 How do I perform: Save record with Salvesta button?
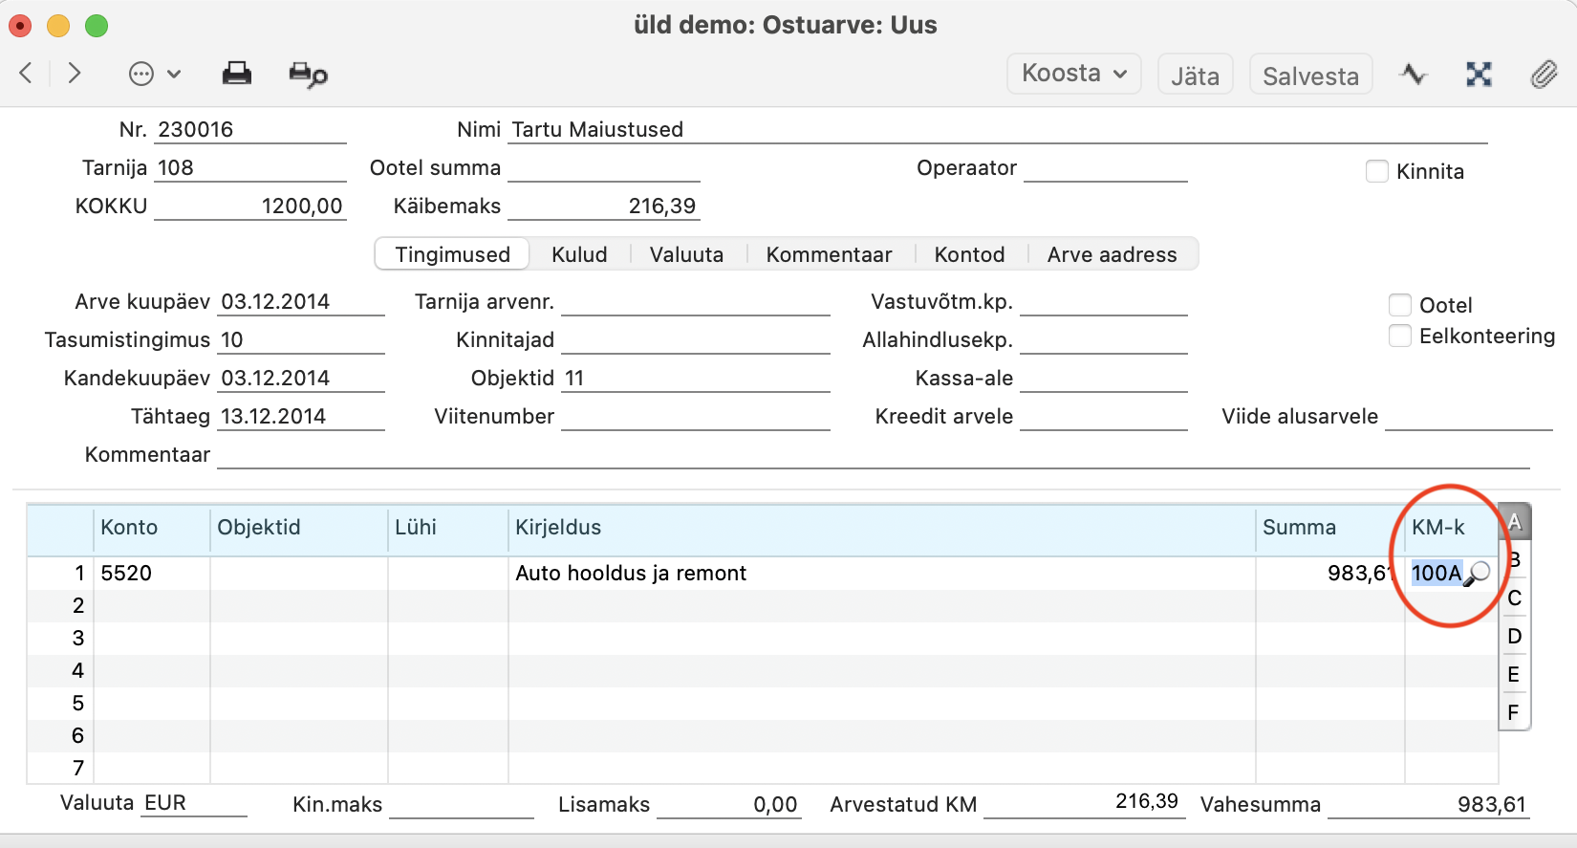pos(1310,76)
